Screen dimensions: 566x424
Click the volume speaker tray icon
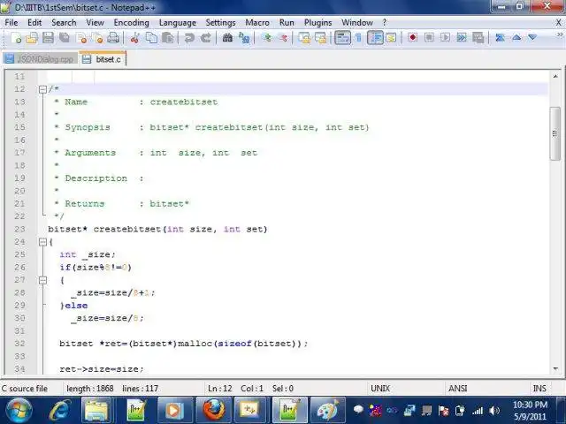(494, 410)
